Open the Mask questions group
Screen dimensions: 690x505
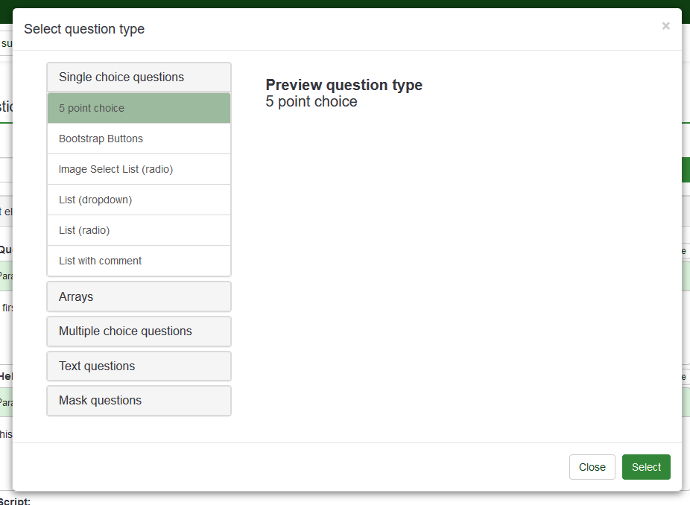(139, 401)
